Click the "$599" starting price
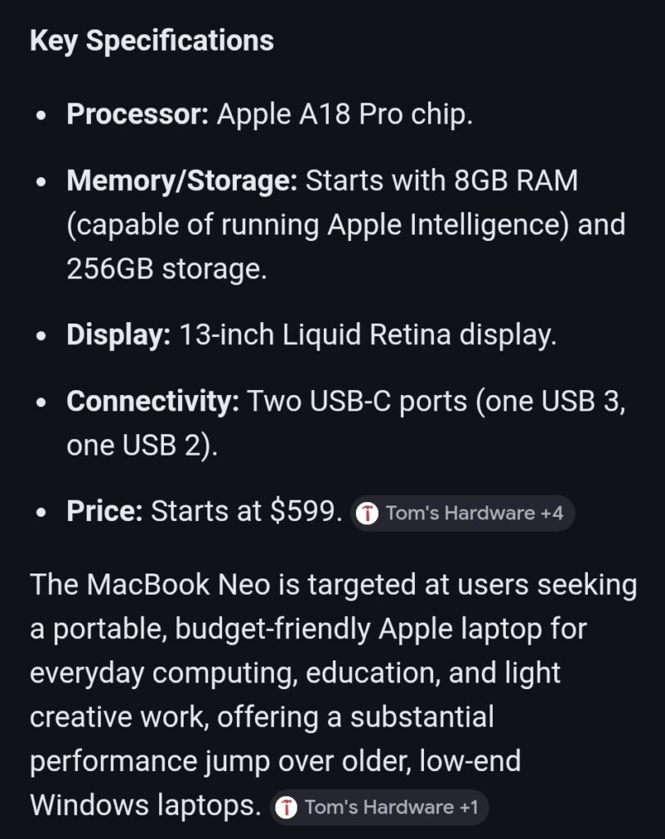665x839 pixels. [303, 511]
